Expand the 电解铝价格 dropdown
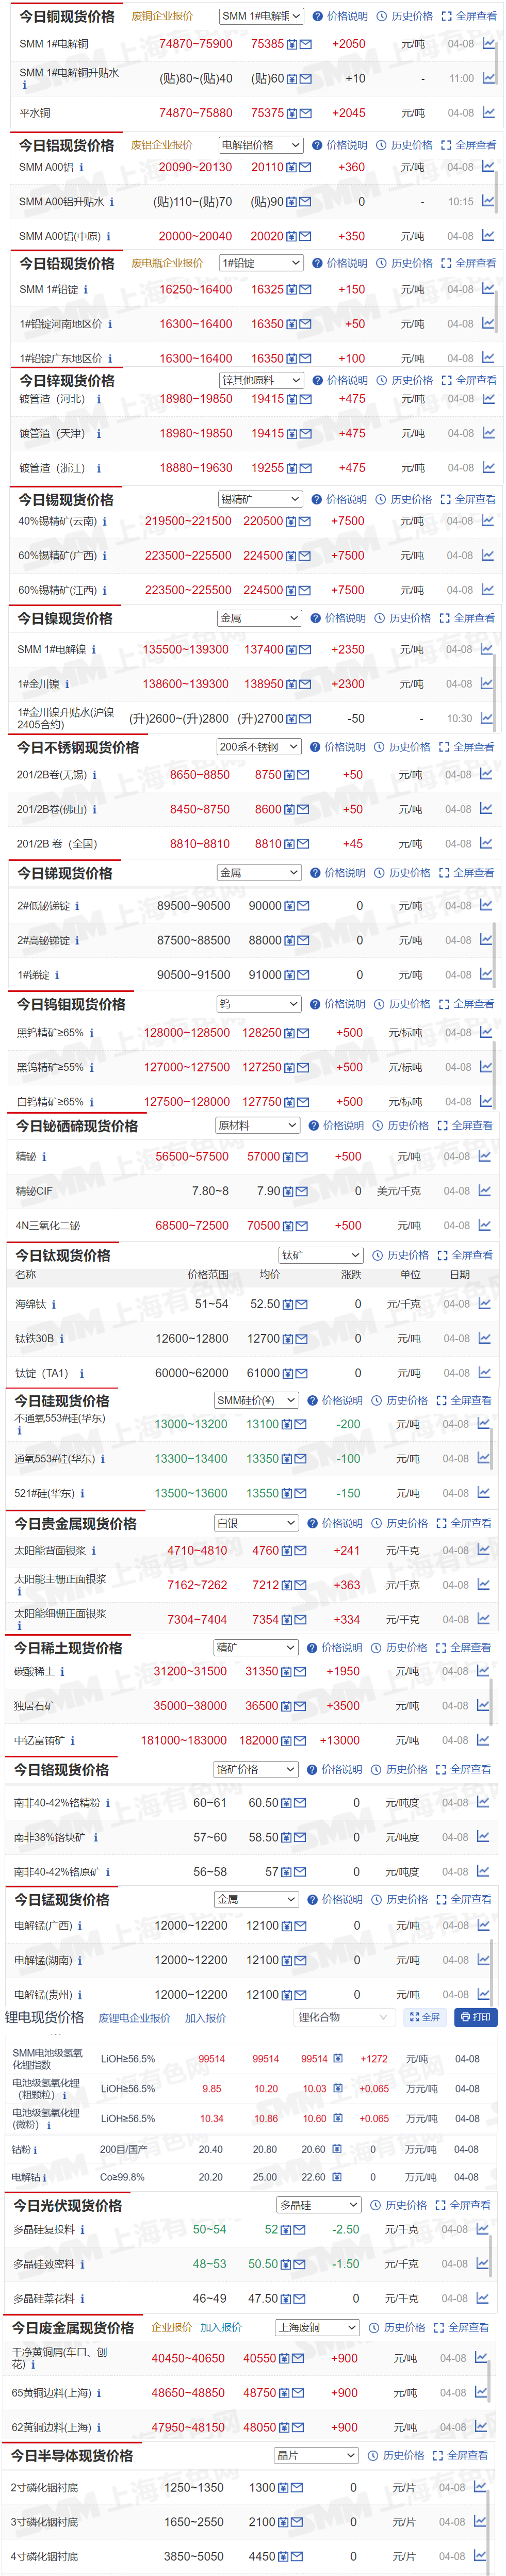The height and width of the screenshot is (2576, 506). (x=260, y=145)
